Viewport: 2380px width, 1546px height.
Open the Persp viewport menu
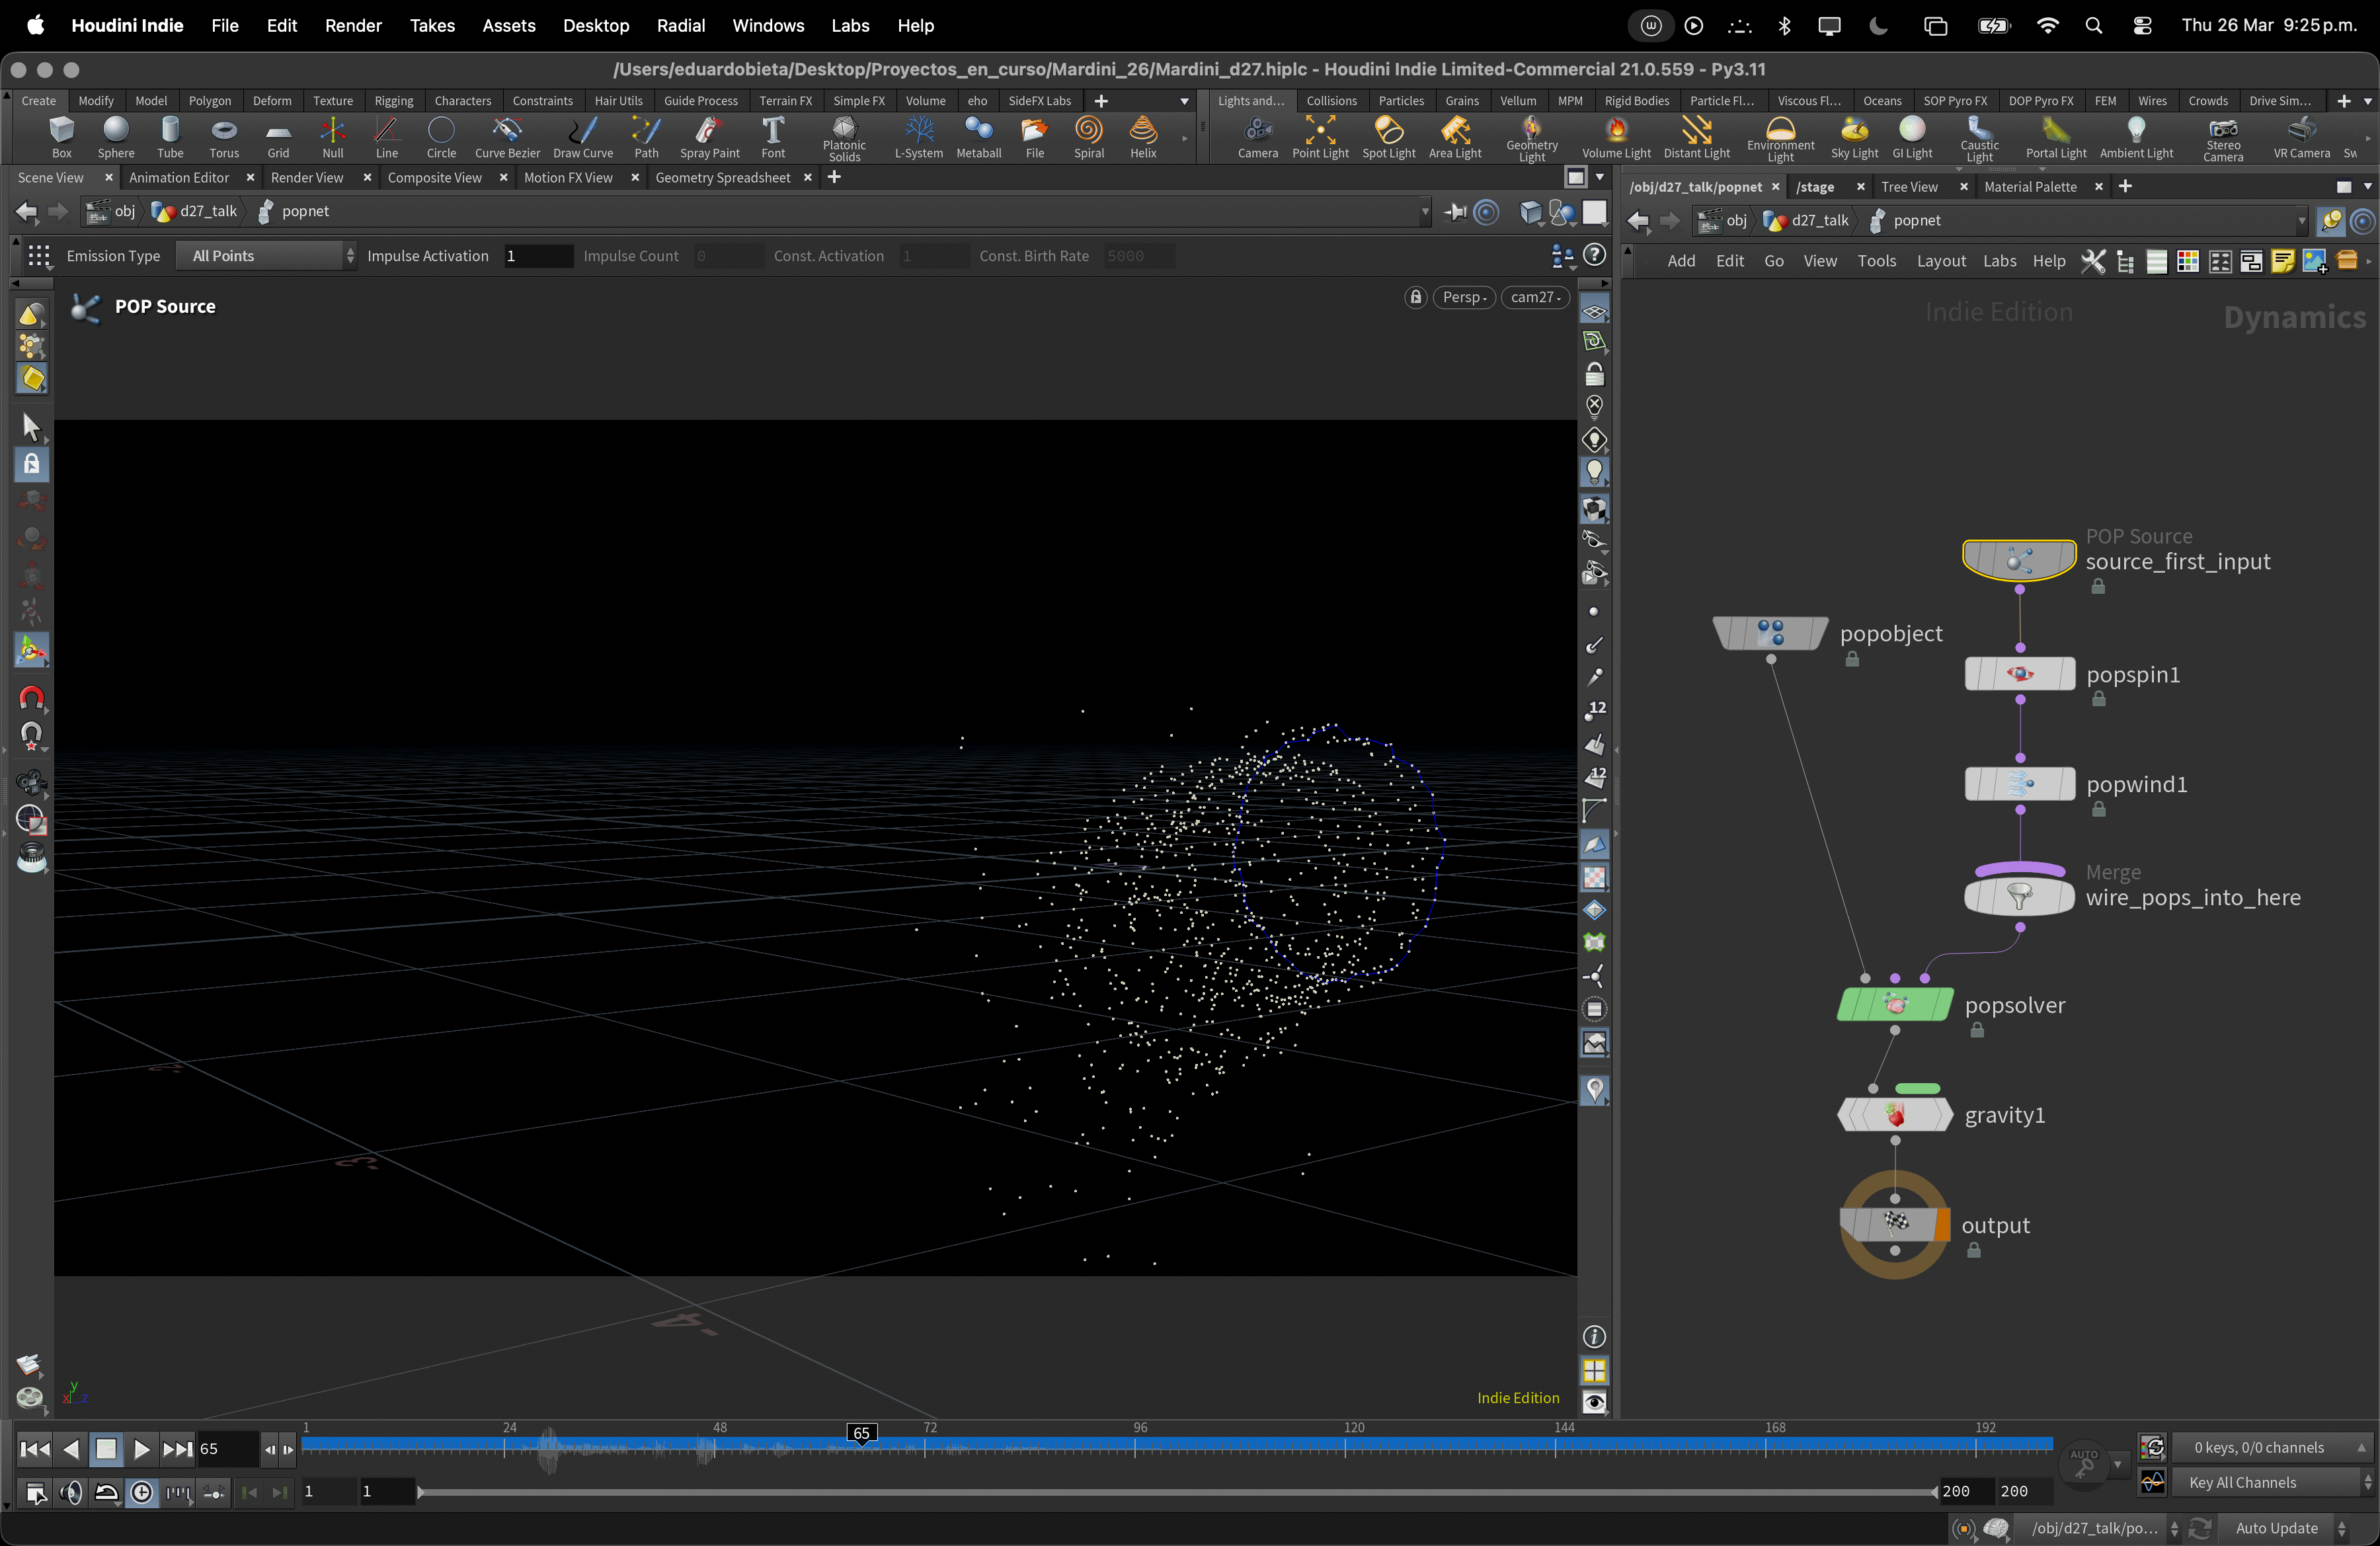pos(1464,297)
